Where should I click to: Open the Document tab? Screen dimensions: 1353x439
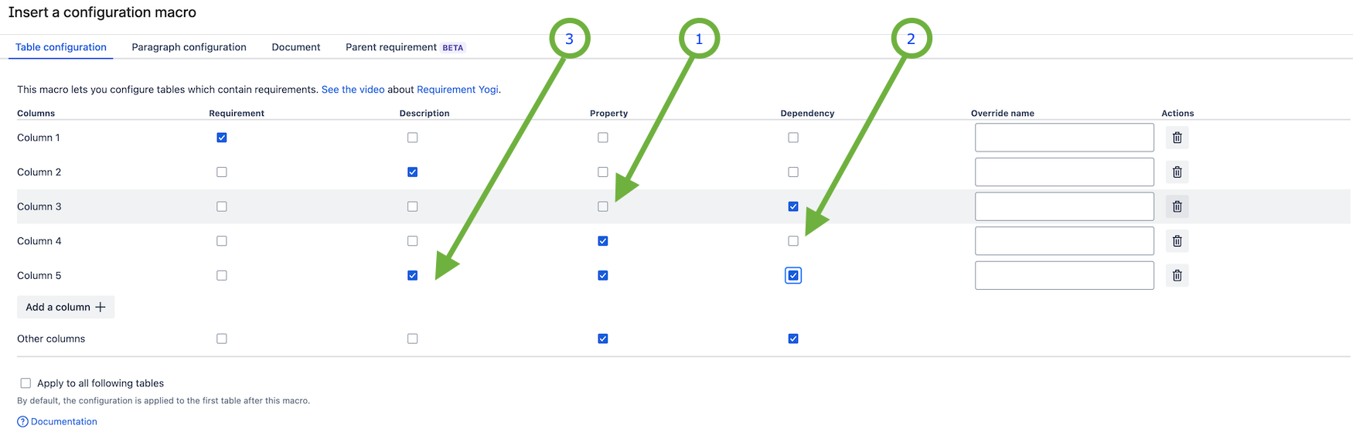coord(296,47)
